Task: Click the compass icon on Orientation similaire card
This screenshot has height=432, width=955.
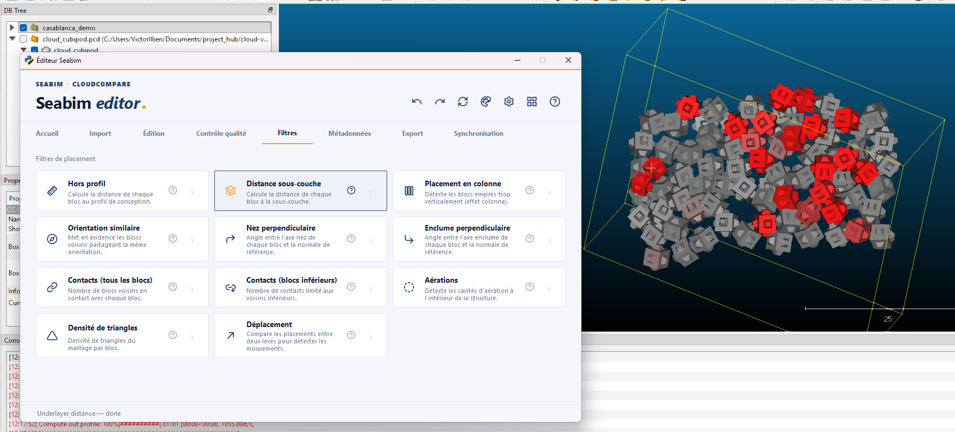Action: [52, 239]
